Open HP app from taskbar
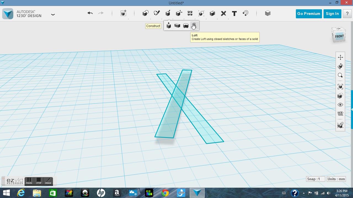 (101, 193)
